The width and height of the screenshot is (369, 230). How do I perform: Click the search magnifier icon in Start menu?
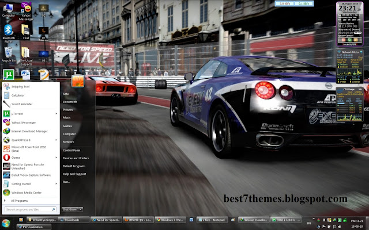[x=54, y=209]
